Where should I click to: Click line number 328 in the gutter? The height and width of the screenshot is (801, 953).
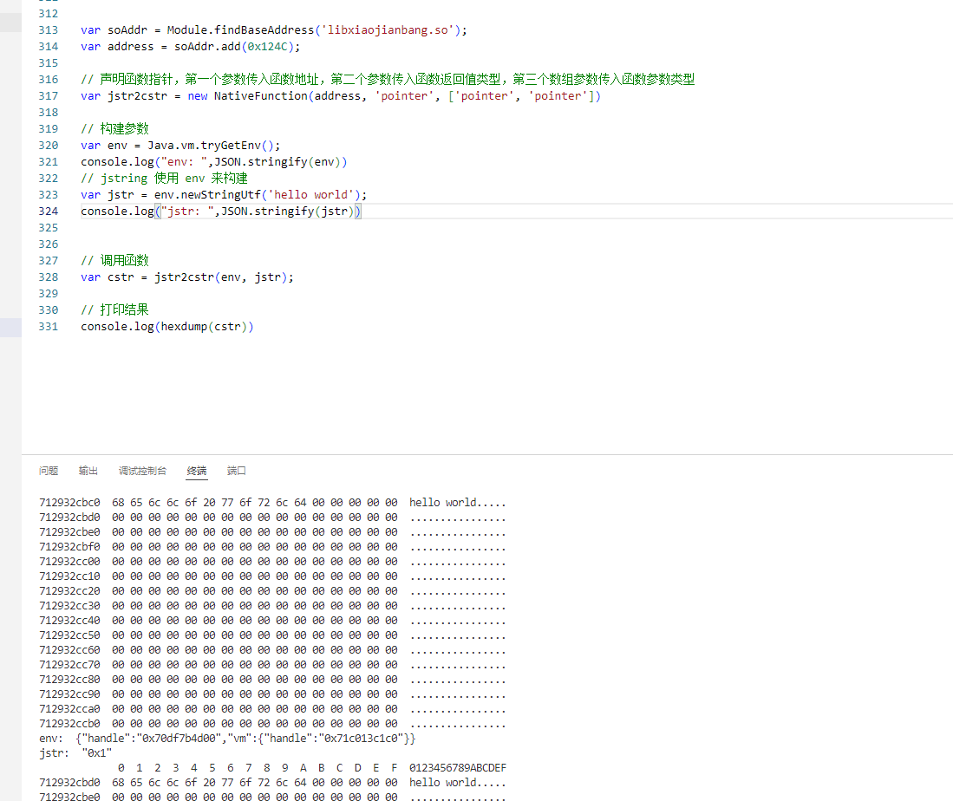[49, 277]
